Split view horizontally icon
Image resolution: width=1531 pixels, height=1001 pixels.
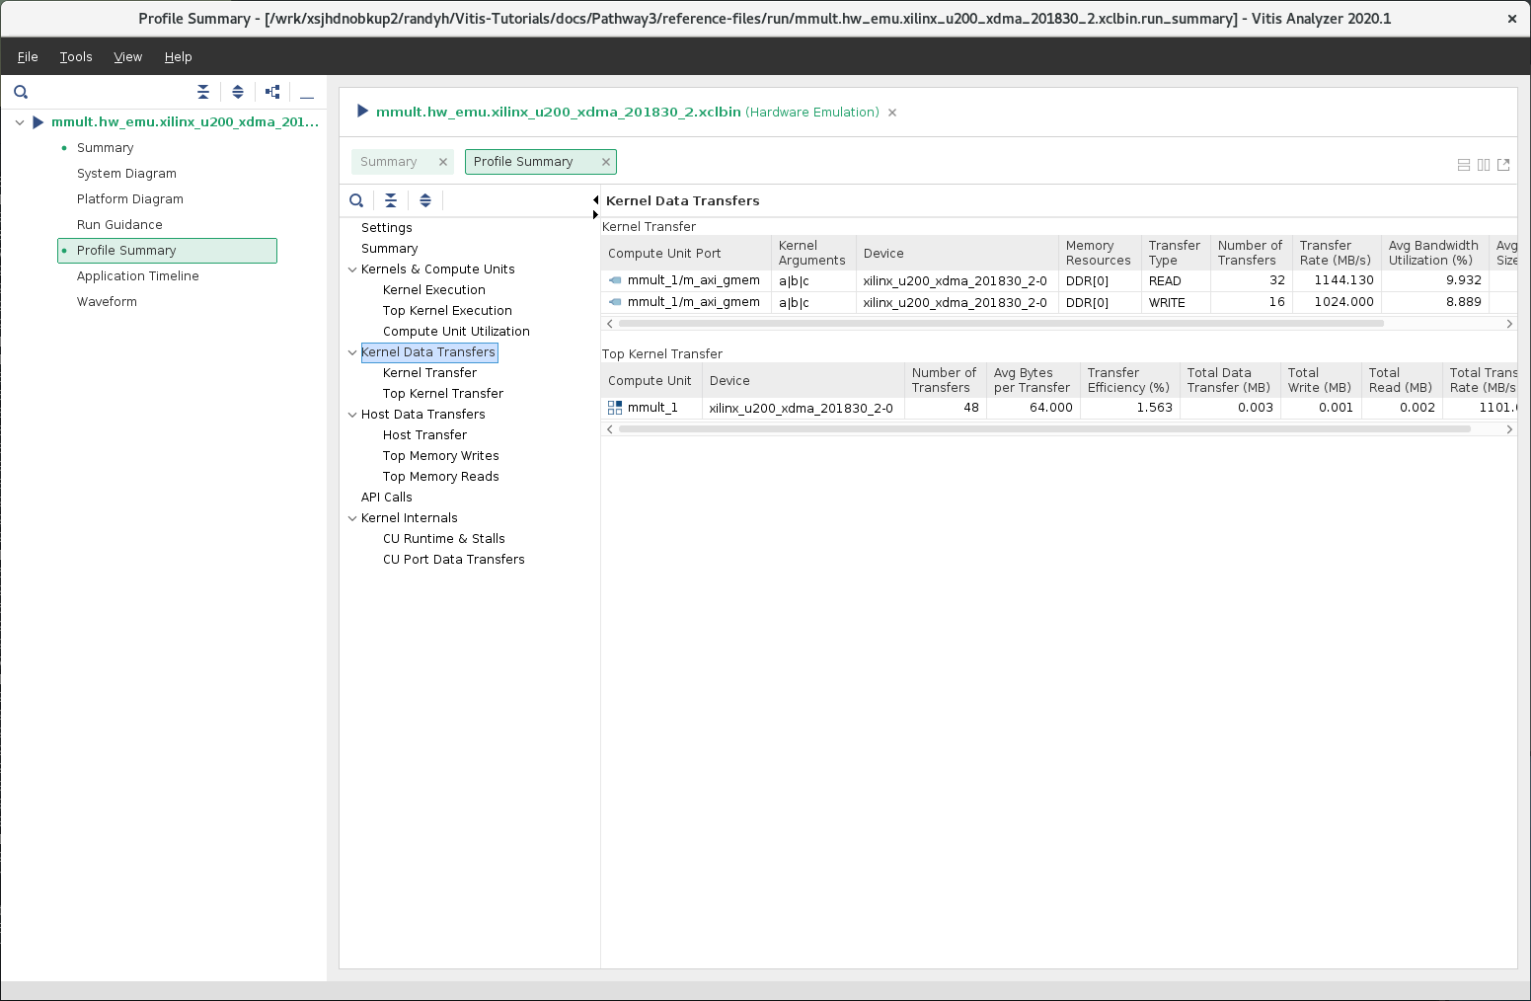pos(1464,165)
